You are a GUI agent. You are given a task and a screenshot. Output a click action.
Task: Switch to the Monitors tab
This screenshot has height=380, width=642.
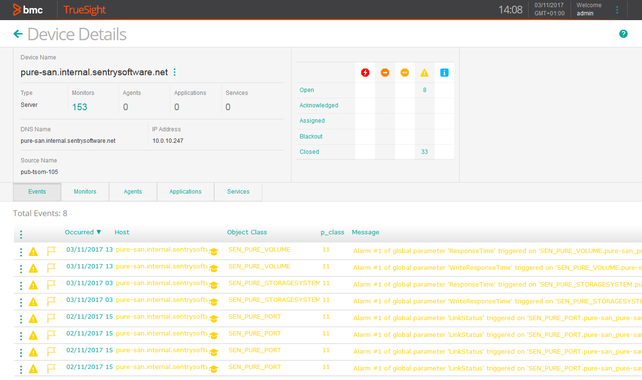(x=85, y=191)
